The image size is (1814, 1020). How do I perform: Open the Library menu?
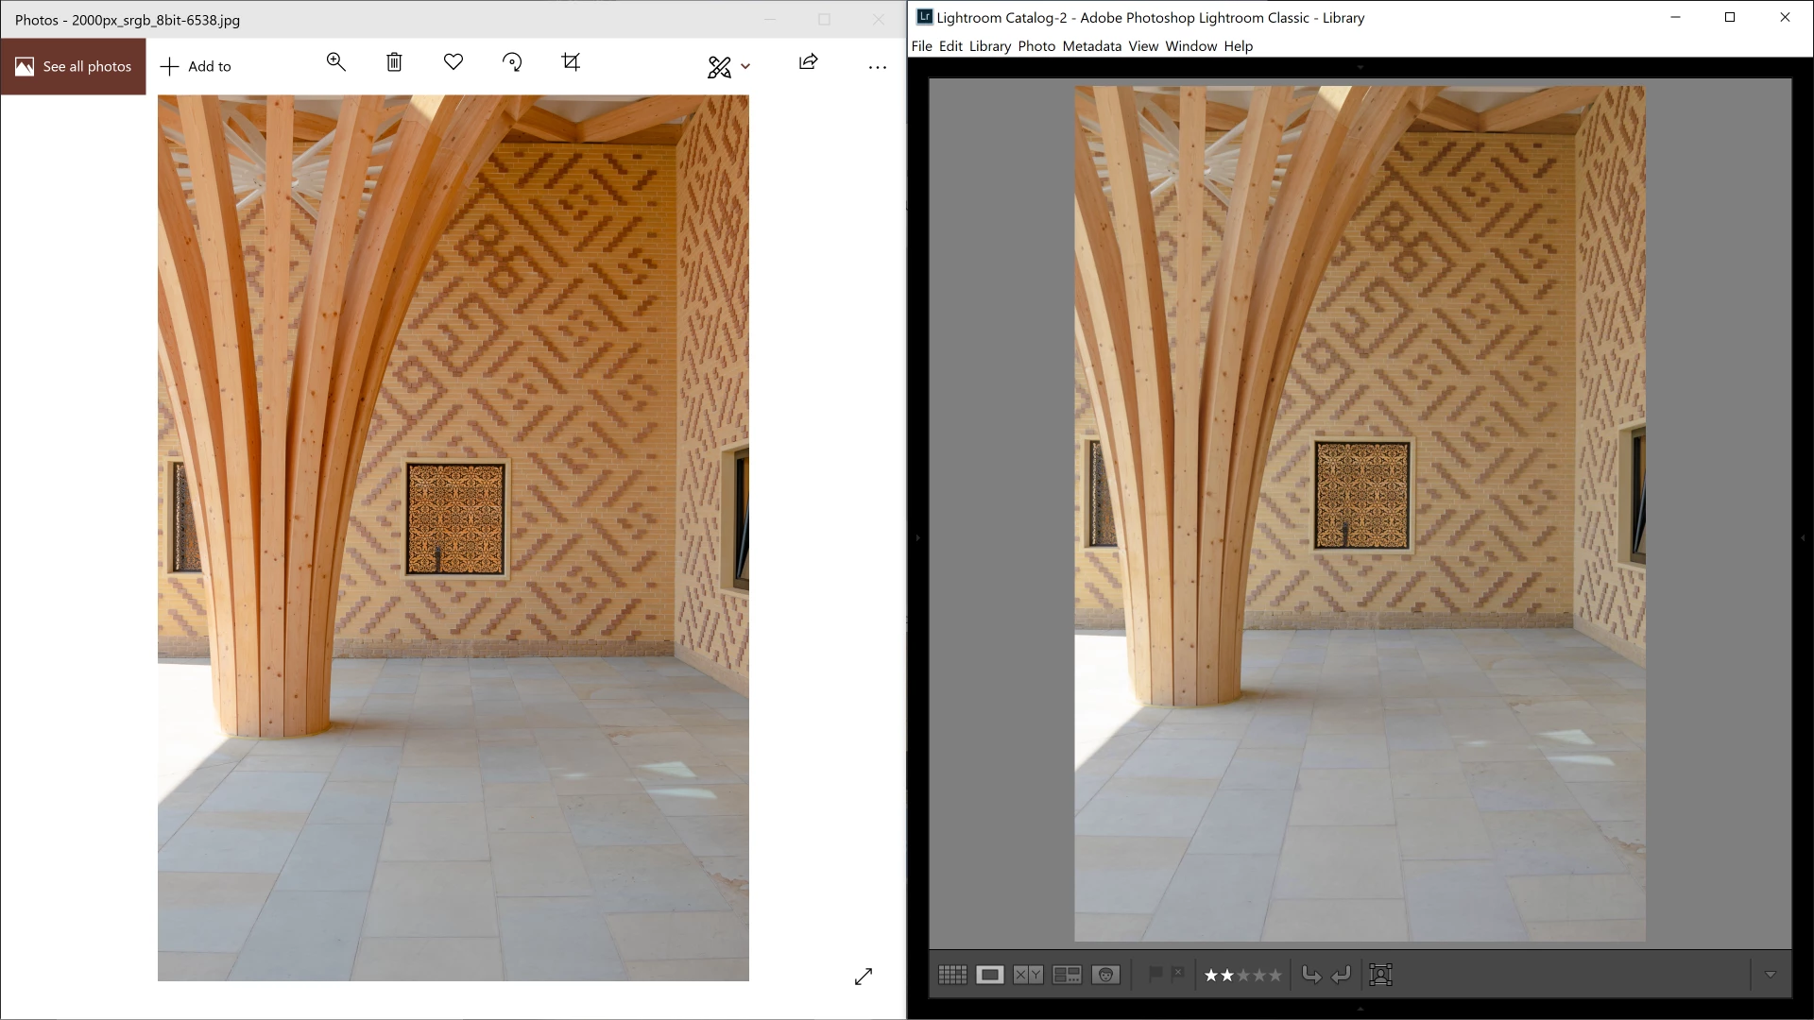tap(989, 45)
